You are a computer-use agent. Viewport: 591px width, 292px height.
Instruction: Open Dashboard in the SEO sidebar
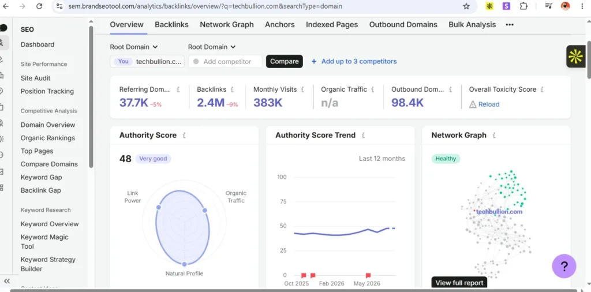pos(38,44)
